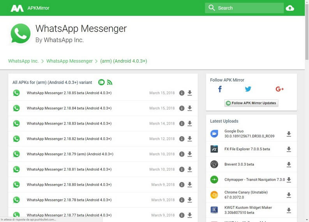Image resolution: width=309 pixels, height=222 pixels.
Task: Open WhatsApp Messenger 2.18.83 beta title link
Action: (x=69, y=123)
